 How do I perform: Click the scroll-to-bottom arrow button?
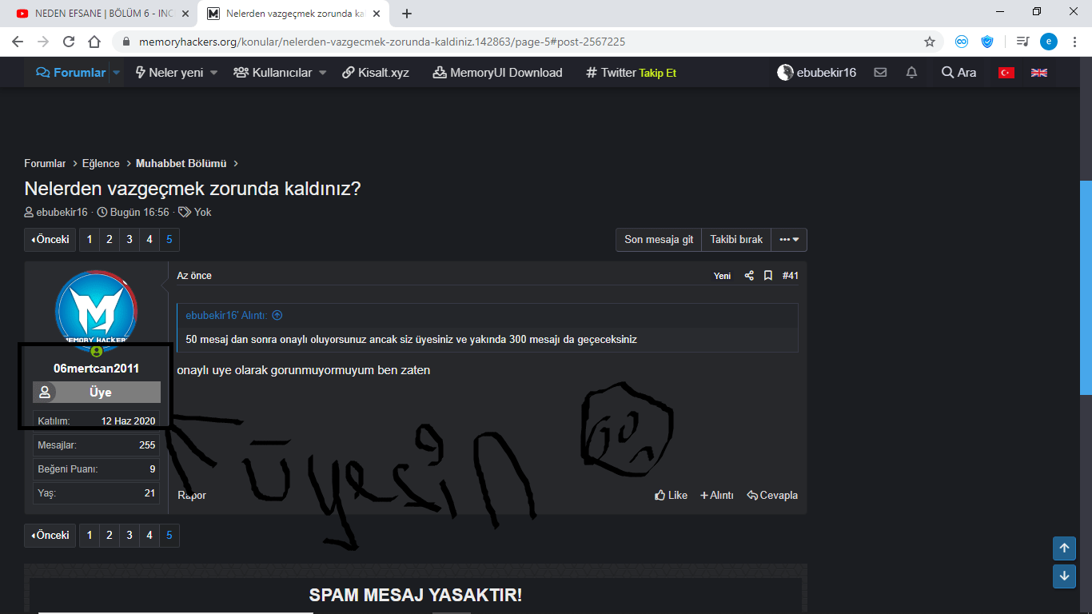coord(1064,576)
